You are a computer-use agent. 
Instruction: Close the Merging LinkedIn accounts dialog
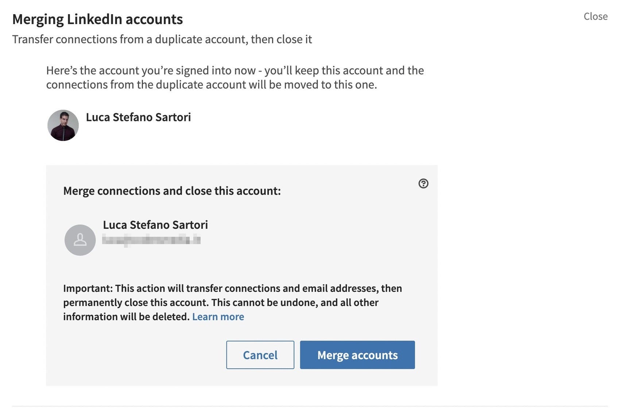595,16
